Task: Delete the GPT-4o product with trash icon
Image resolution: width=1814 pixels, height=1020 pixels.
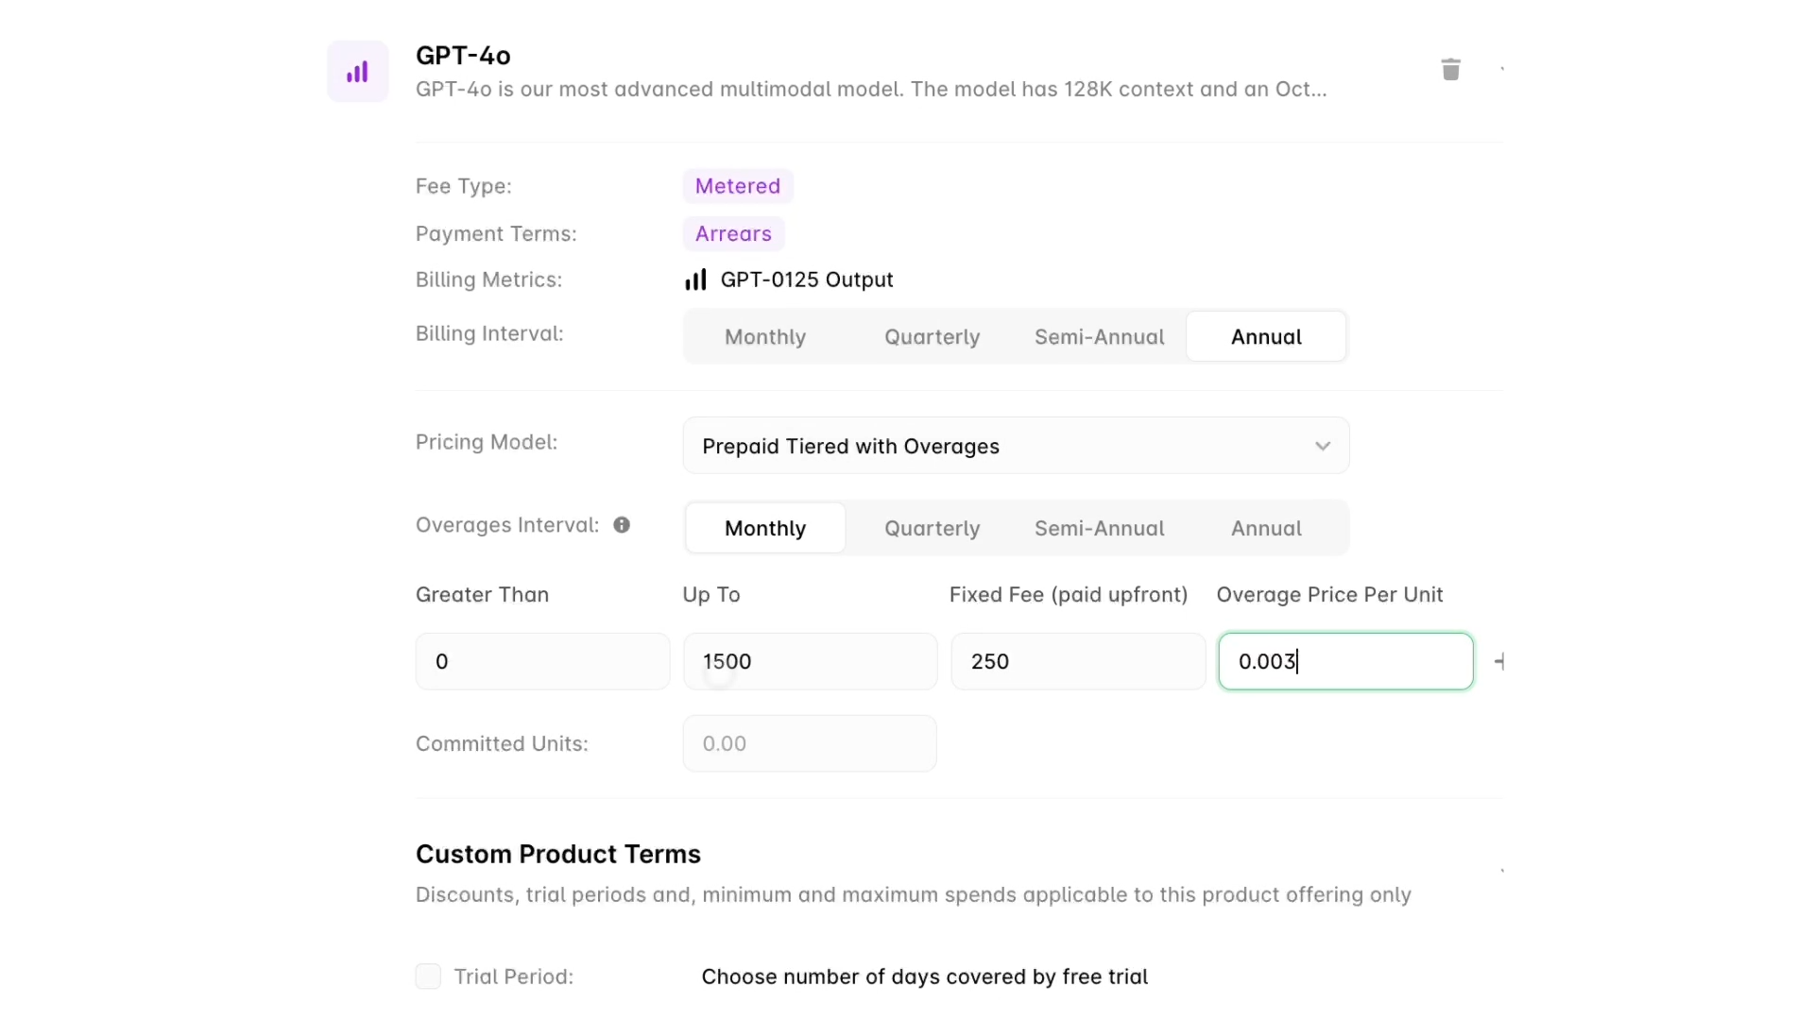Action: [x=1450, y=69]
